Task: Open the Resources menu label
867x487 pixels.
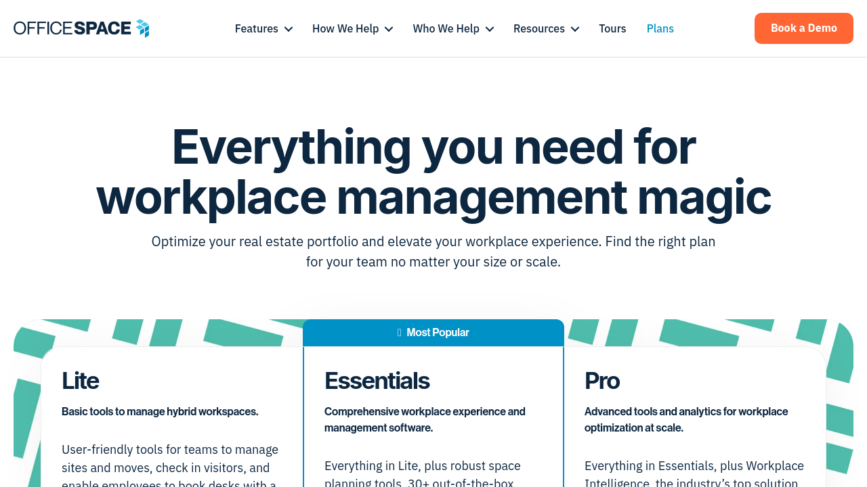Action: (x=538, y=28)
